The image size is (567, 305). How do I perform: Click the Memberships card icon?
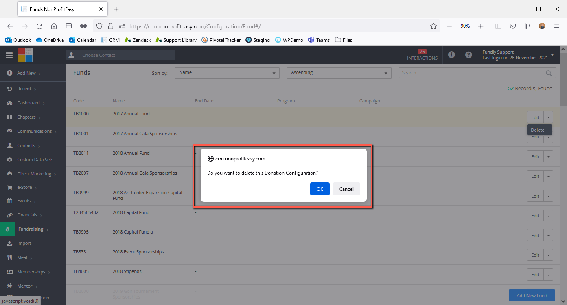click(x=9, y=272)
